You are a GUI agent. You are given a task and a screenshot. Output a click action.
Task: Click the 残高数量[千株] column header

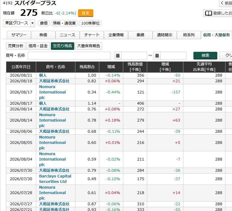135,67
